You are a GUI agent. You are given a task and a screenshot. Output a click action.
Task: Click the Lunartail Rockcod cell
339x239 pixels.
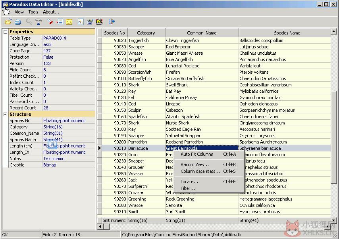202,66
